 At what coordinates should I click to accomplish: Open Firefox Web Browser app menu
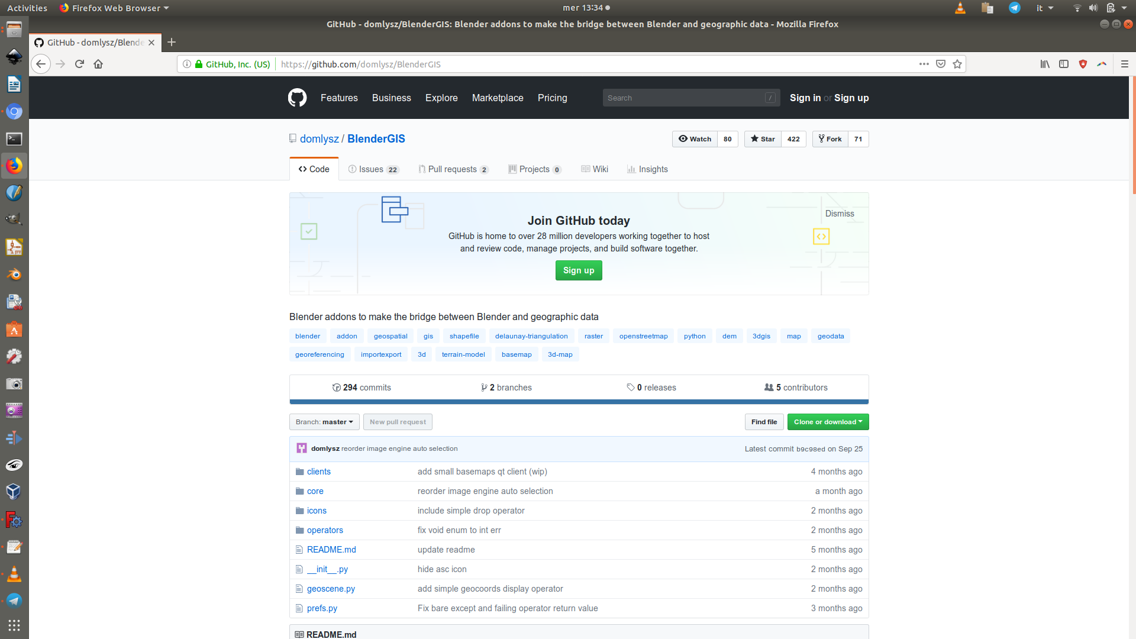coord(114,8)
